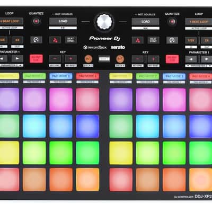The image size is (212, 212).
Task: Click the left deck Parameter 1 right arrow
Action: pos(17,59)
